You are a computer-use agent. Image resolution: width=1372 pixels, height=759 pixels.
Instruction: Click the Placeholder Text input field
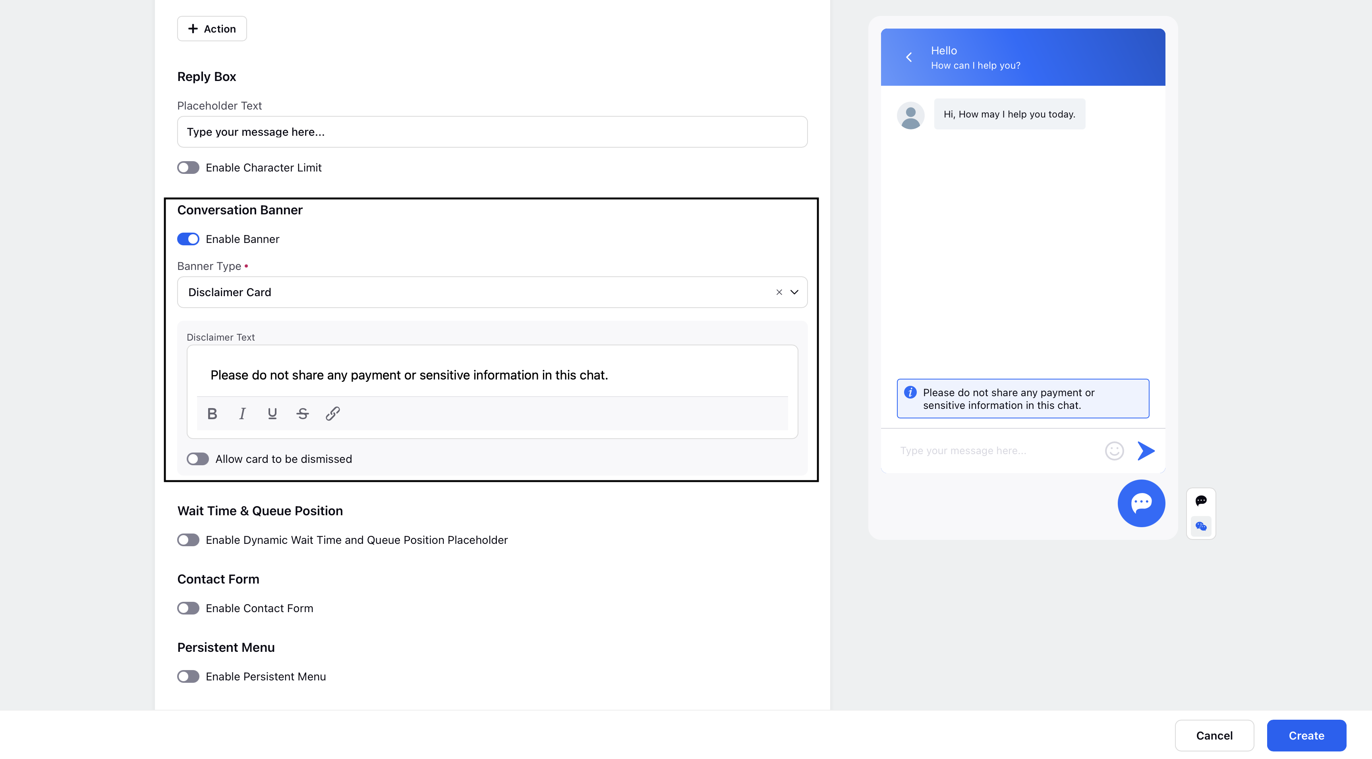coord(492,132)
